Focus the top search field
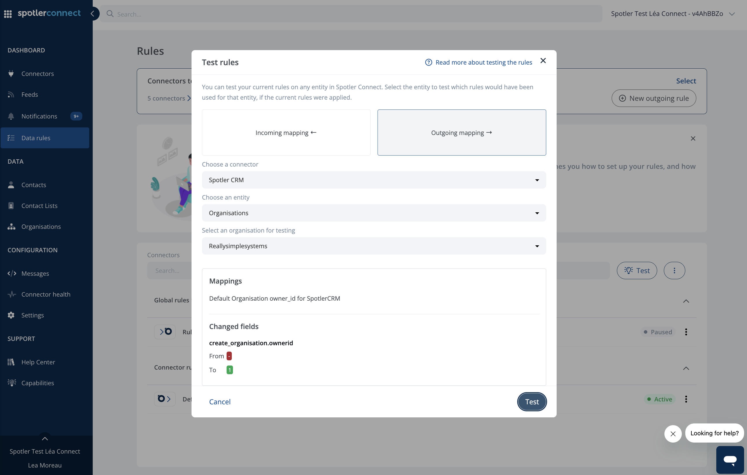Image resolution: width=747 pixels, height=475 pixels. [x=351, y=14]
